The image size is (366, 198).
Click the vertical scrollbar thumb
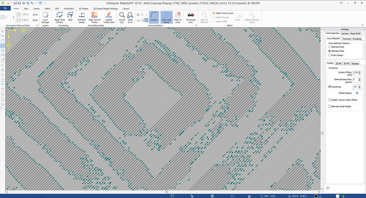click(322, 133)
